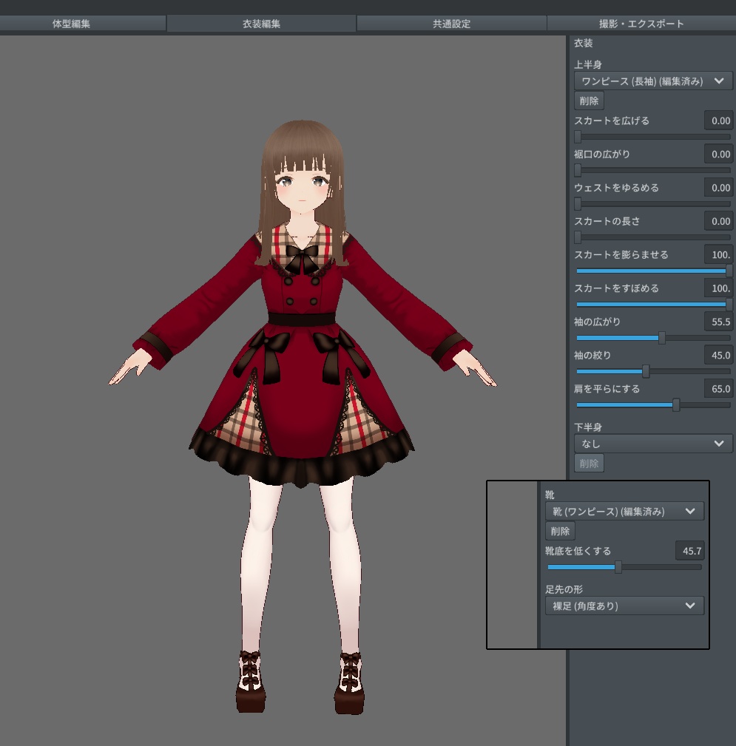
Task: Open the 撮影・エクスポート tab
Action: point(640,23)
